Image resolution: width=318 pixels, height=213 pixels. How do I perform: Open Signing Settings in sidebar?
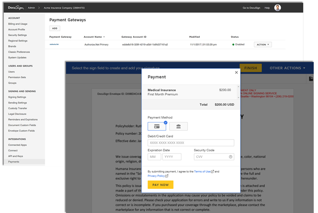(17, 97)
